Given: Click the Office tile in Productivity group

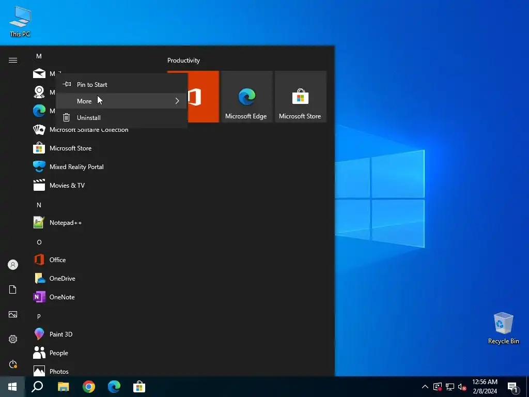Looking at the screenshot, I should click(204, 97).
